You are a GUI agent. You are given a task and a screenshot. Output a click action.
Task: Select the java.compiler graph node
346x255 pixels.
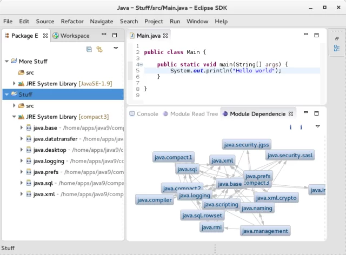pyautogui.click(x=154, y=200)
